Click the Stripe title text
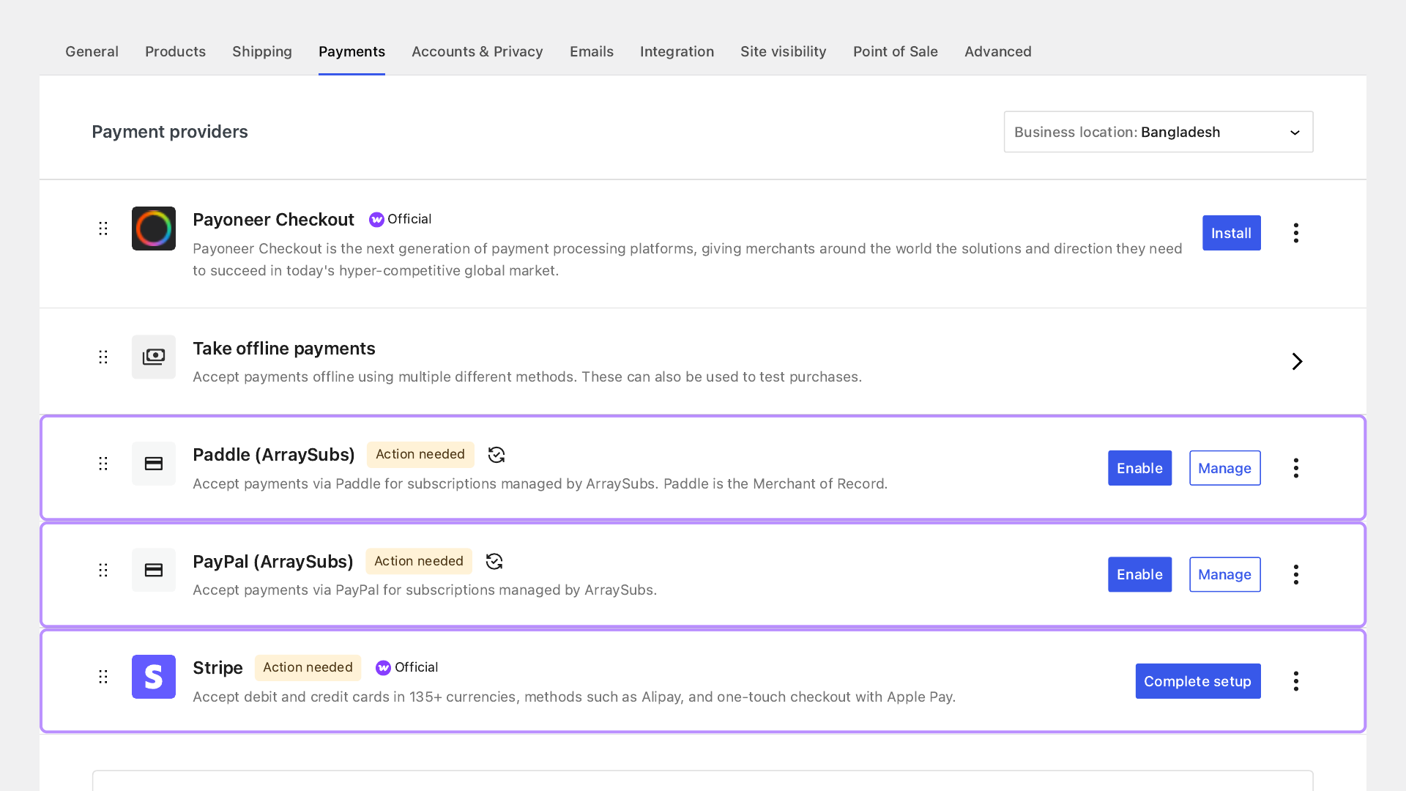The height and width of the screenshot is (791, 1406). (217, 668)
